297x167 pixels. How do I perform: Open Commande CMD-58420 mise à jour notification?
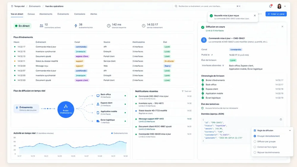(x=163, y=135)
